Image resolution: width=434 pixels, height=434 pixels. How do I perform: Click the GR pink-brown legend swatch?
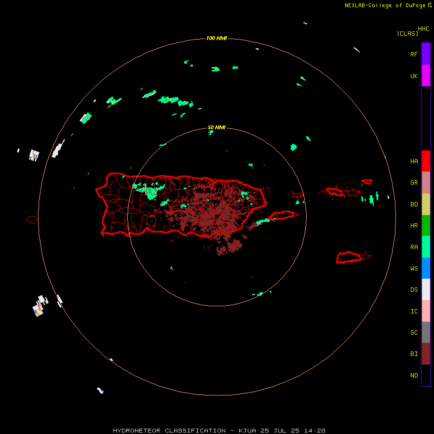(x=426, y=183)
